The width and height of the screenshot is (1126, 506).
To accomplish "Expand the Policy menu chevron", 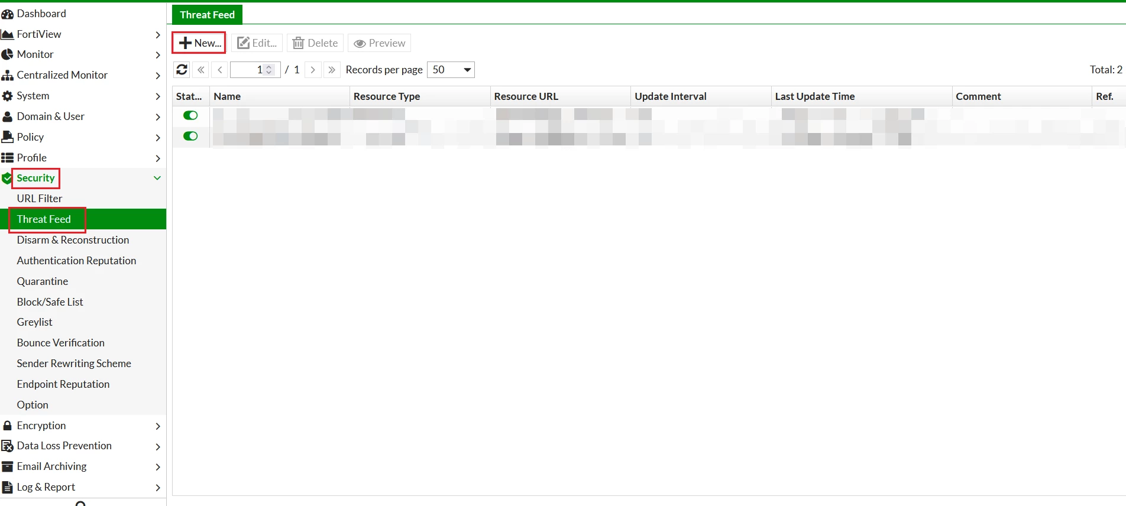I will click(x=157, y=138).
